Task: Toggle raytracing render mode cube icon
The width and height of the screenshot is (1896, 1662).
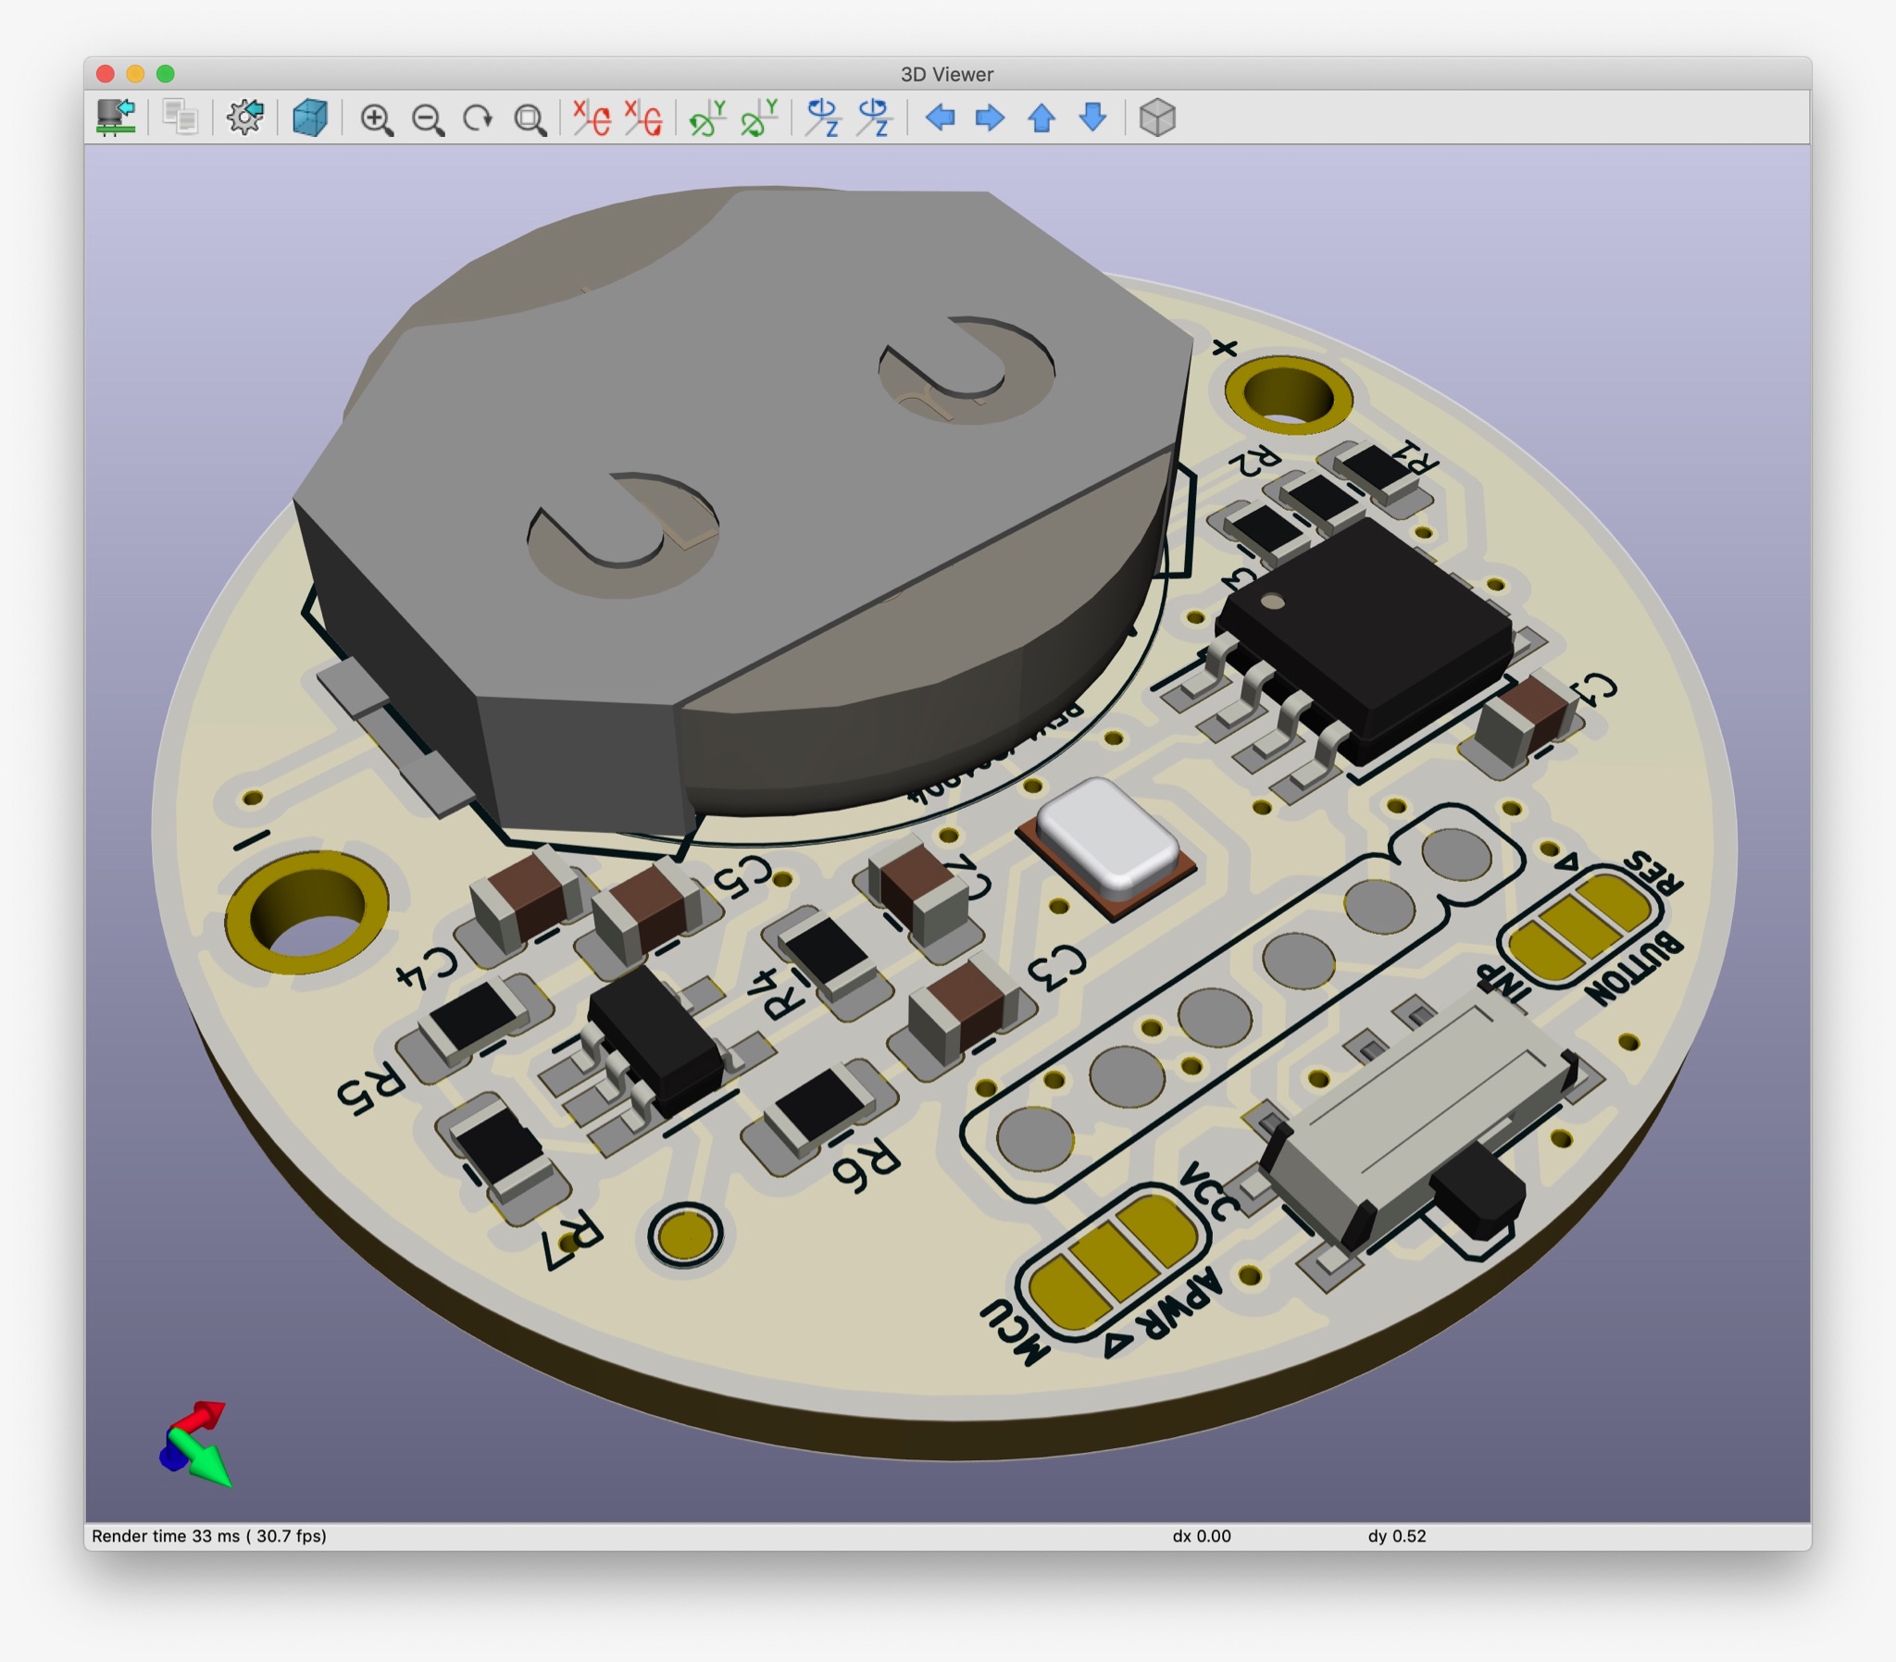Action: point(310,118)
